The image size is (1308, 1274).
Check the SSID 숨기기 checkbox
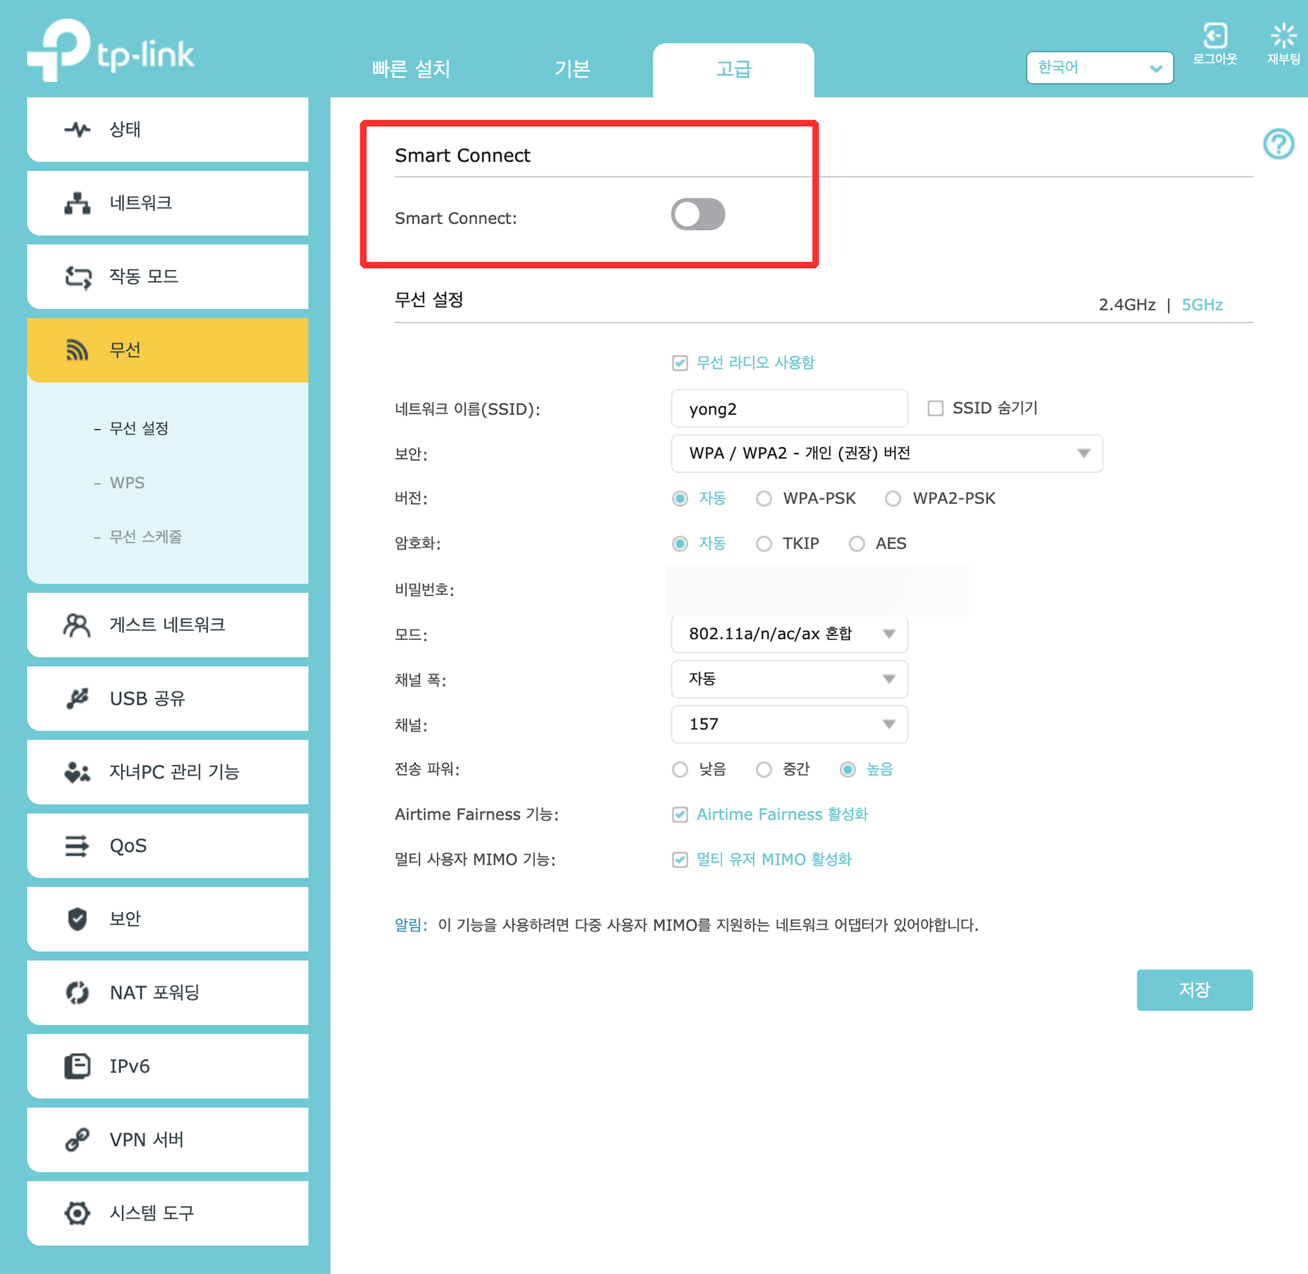935,408
